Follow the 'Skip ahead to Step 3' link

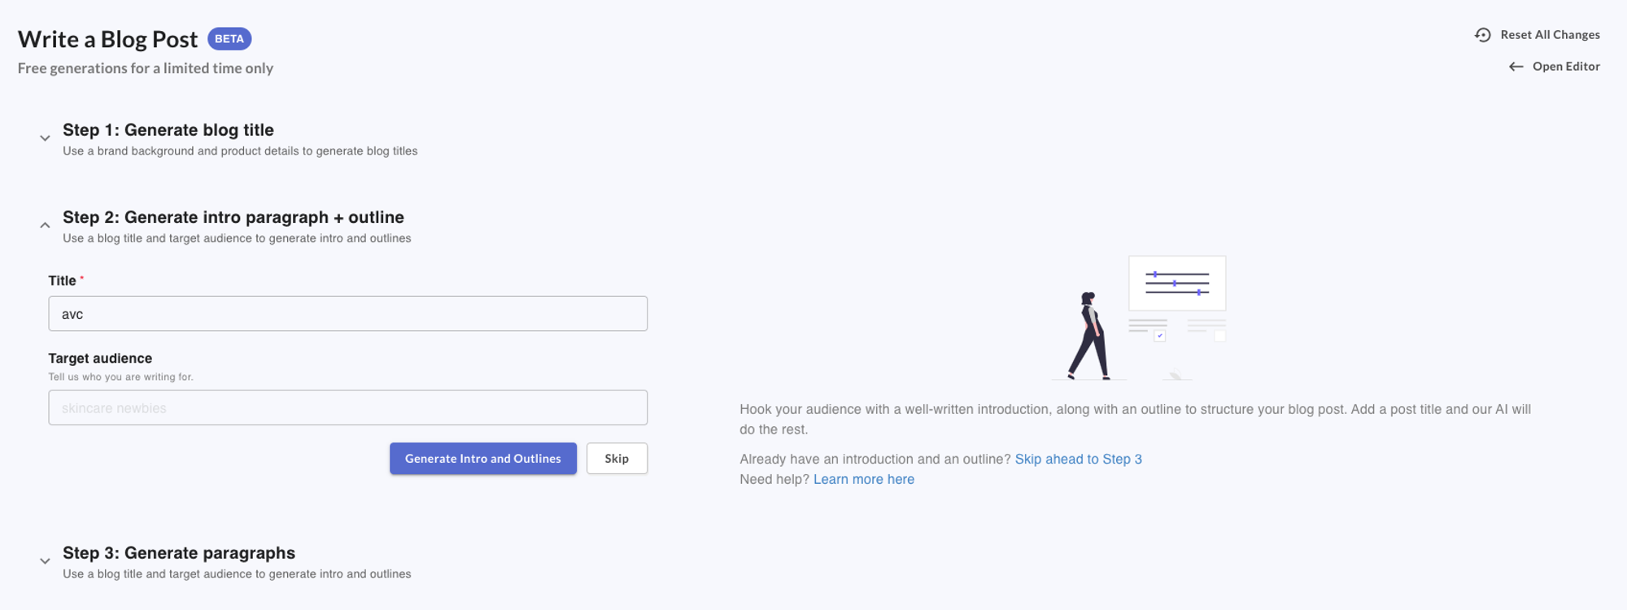click(1078, 460)
